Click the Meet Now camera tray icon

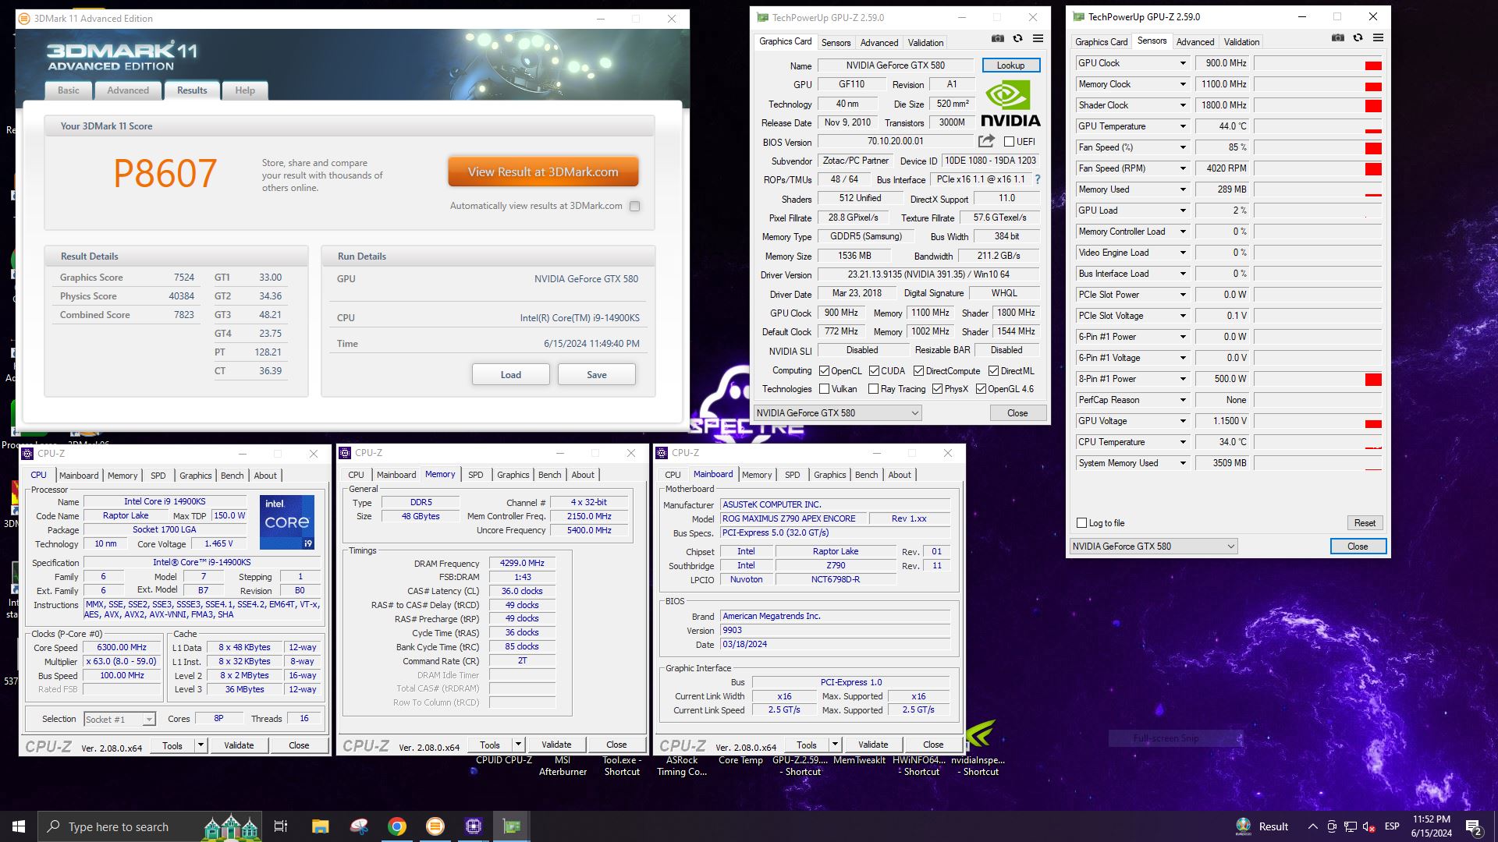1331,826
